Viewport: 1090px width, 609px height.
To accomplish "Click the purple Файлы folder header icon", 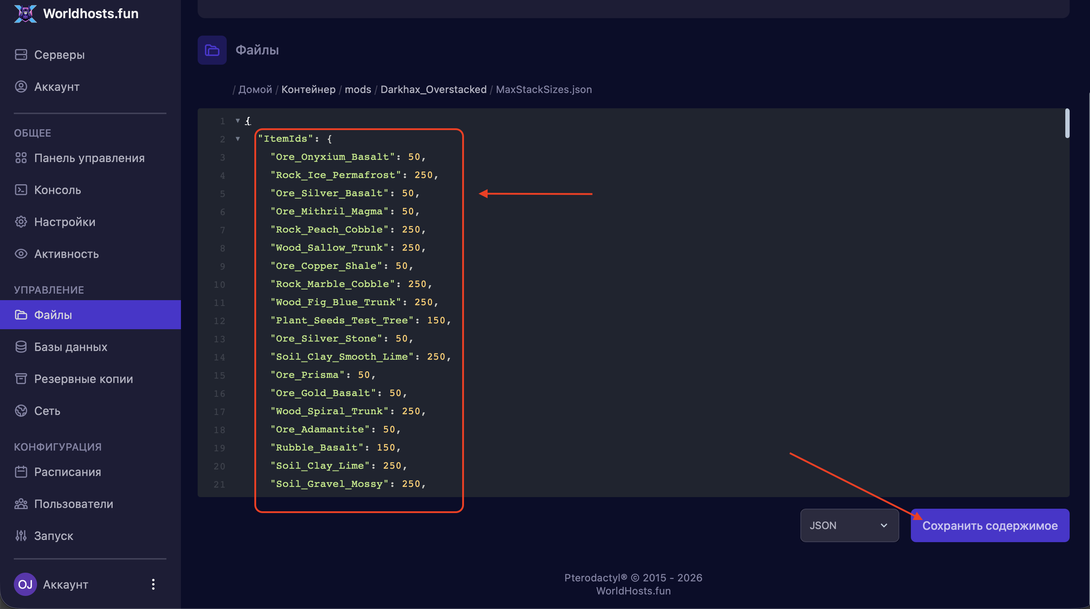I will (212, 50).
